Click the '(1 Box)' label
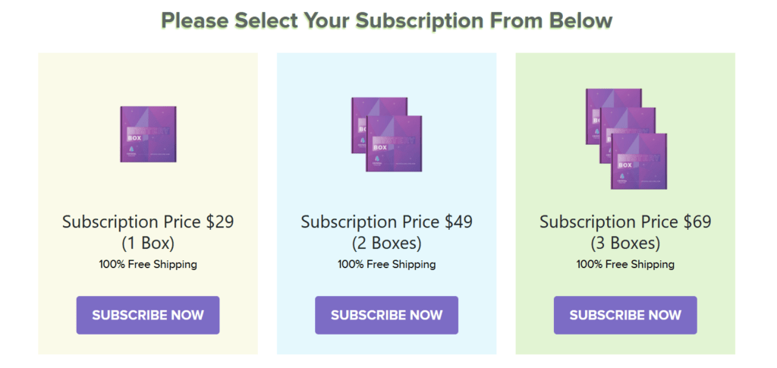The width and height of the screenshot is (777, 368). point(148,244)
